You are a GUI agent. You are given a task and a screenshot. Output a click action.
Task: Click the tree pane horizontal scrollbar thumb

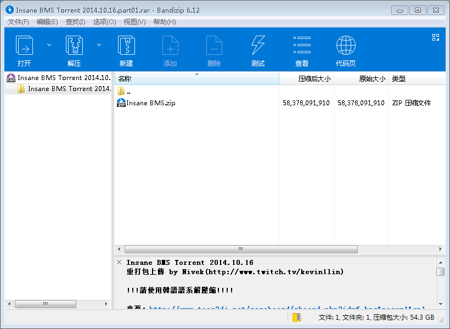point(46,304)
